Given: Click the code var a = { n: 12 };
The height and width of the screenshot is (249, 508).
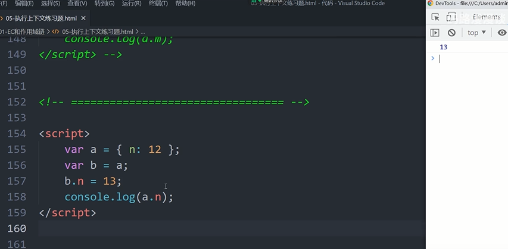Looking at the screenshot, I should 122,149.
